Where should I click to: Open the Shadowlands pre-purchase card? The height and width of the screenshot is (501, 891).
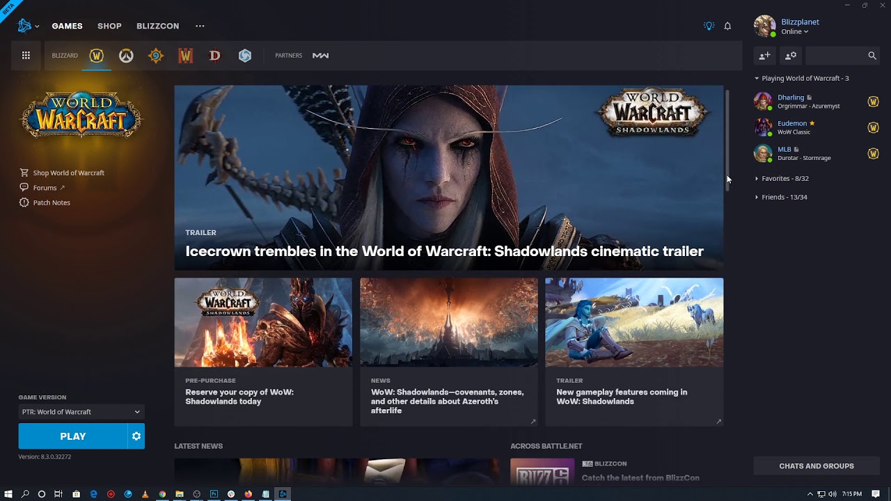[263, 352]
